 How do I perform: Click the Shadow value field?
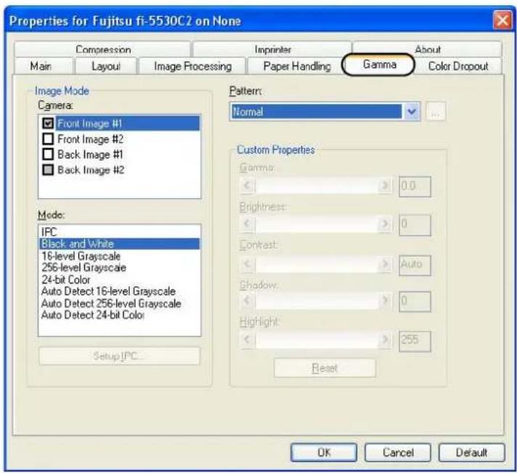coord(415,302)
